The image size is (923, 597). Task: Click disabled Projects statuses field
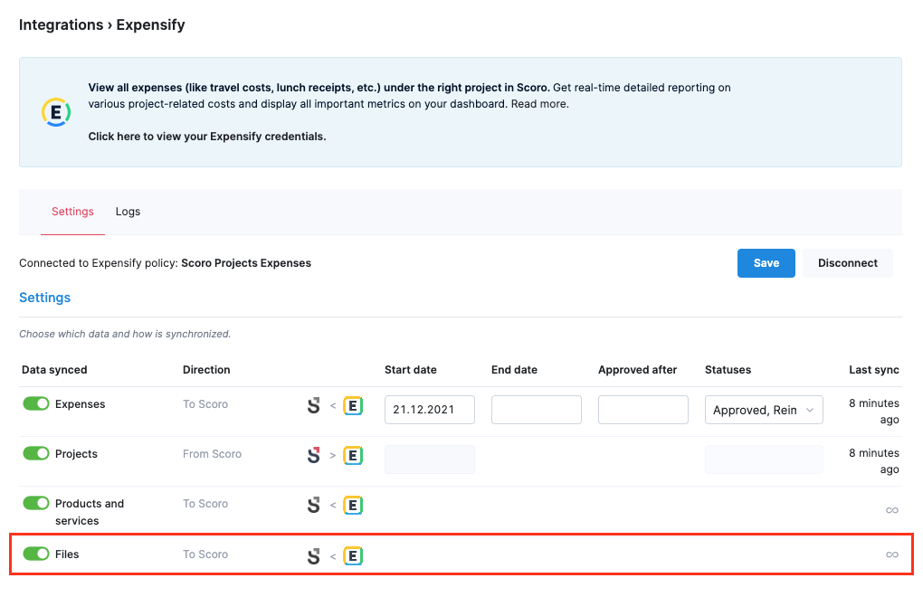(764, 460)
